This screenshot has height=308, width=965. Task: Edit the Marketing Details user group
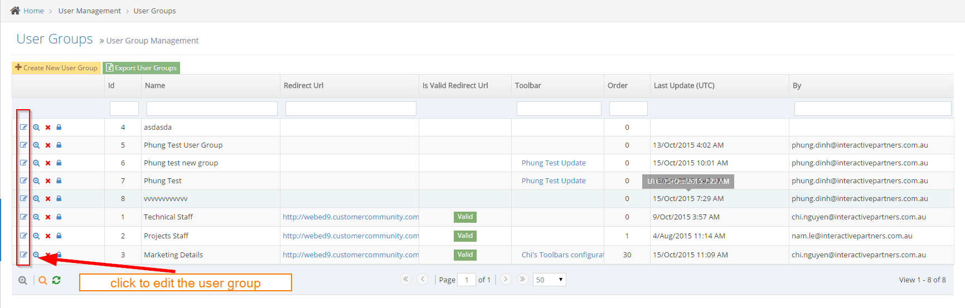23,255
